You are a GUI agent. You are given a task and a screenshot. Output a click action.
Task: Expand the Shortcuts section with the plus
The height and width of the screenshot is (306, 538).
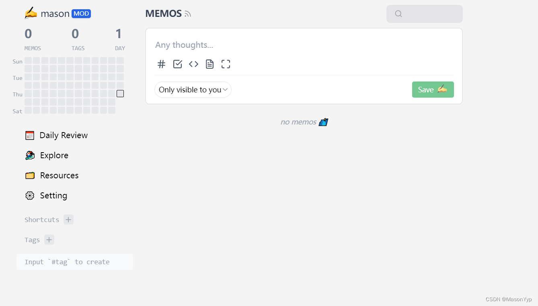(x=68, y=219)
